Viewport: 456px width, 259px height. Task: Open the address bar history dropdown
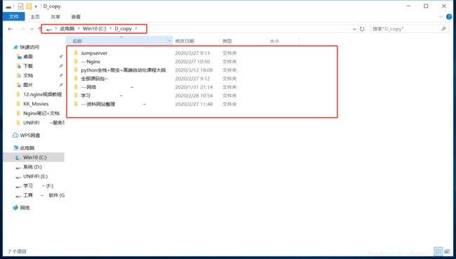(x=354, y=29)
